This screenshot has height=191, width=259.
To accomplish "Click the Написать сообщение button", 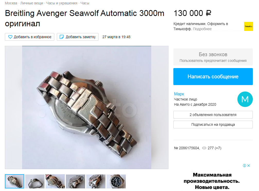I will [x=213, y=77].
